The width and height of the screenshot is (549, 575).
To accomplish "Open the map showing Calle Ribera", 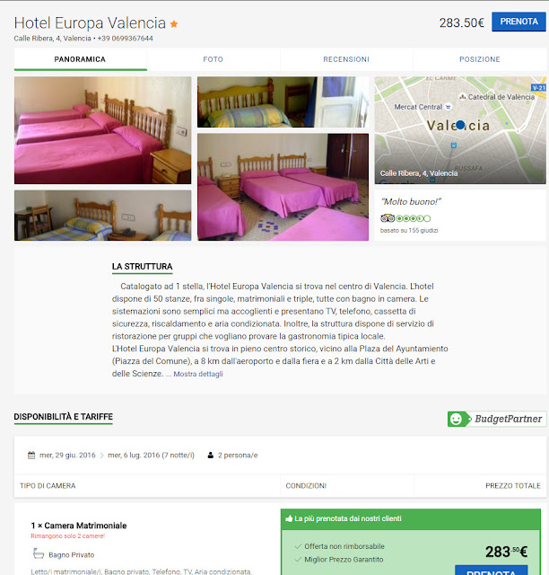I will [460, 130].
